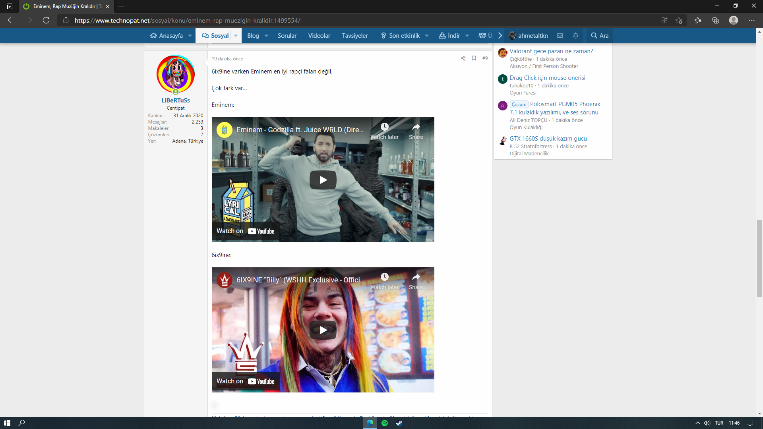The width and height of the screenshot is (763, 429).
Task: Open LiBeRTuSs user profile link
Action: [x=175, y=100]
